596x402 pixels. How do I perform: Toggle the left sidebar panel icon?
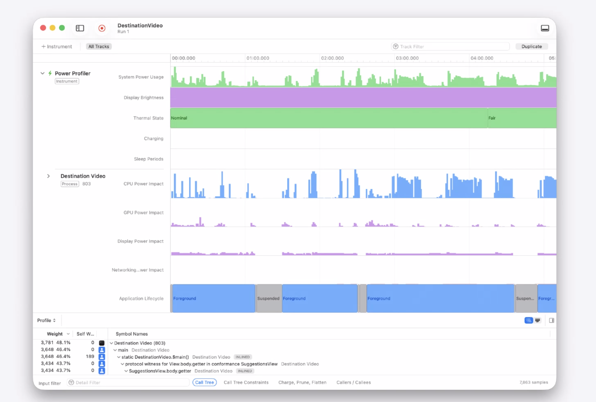pos(80,28)
